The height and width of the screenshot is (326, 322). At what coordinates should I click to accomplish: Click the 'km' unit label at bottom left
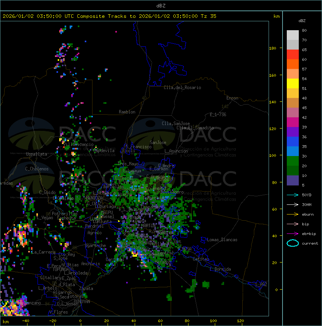[x=6, y=322]
